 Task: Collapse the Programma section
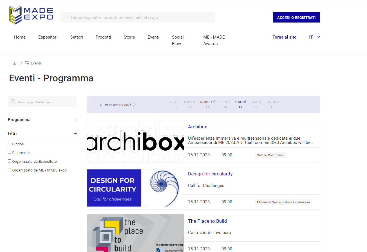(75, 120)
